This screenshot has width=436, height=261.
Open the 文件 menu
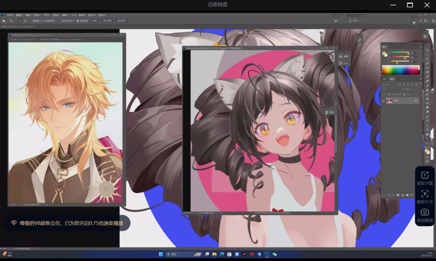pos(9,15)
